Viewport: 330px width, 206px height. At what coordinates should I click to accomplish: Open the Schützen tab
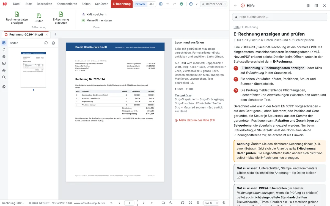point(101,4)
